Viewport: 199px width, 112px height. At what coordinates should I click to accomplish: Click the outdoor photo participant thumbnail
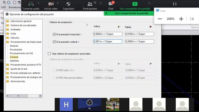tap(113, 104)
